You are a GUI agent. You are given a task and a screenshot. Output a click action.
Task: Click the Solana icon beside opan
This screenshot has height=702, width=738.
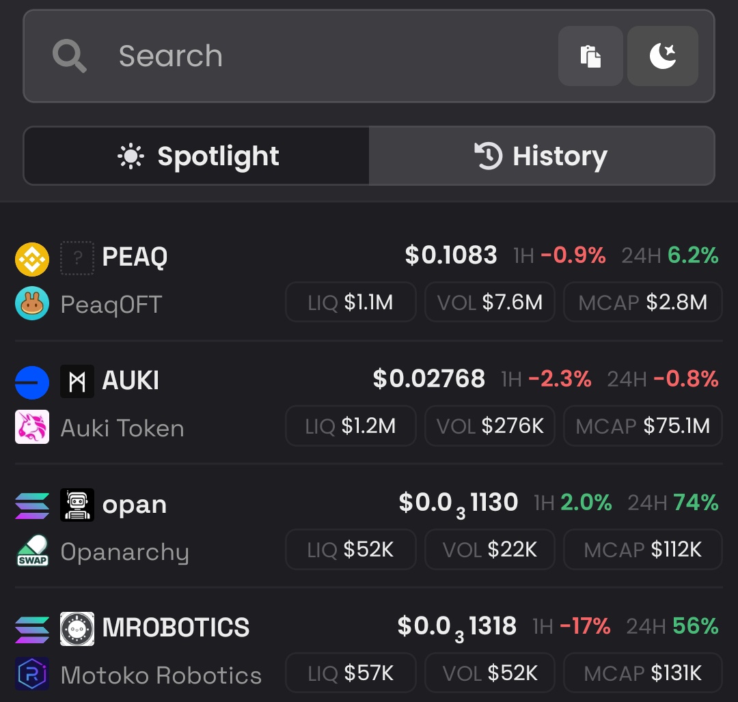pyautogui.click(x=32, y=506)
